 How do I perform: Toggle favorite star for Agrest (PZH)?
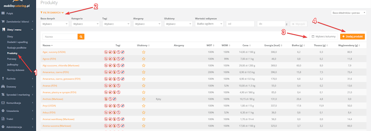click(x=143, y=59)
